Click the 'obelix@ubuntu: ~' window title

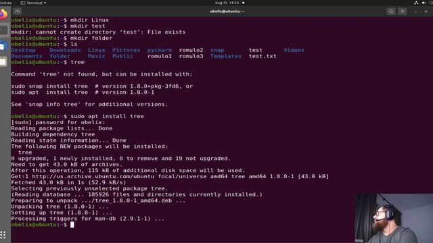(x=227, y=11)
